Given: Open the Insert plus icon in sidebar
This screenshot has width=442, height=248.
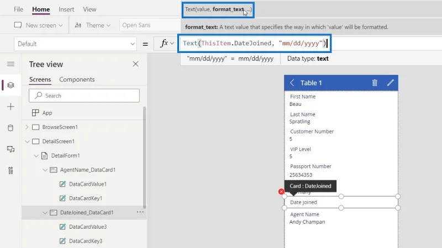Looking at the screenshot, I should 10,106.
